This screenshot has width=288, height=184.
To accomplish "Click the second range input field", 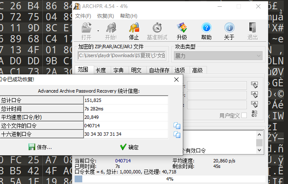I will [x=217, y=95].
